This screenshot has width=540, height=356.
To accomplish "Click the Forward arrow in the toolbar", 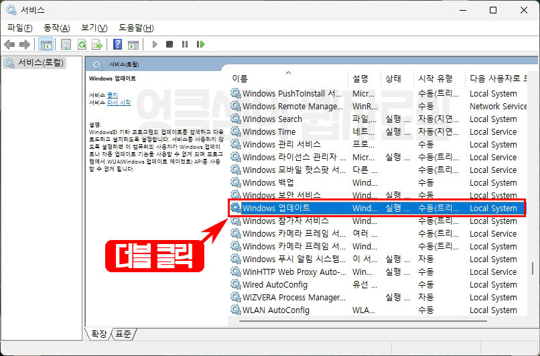I will pyautogui.click(x=24, y=44).
